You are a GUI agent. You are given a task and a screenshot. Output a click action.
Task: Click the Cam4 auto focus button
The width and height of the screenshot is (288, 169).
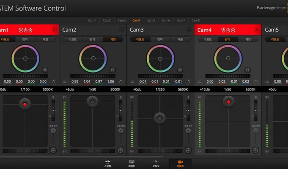(256, 150)
